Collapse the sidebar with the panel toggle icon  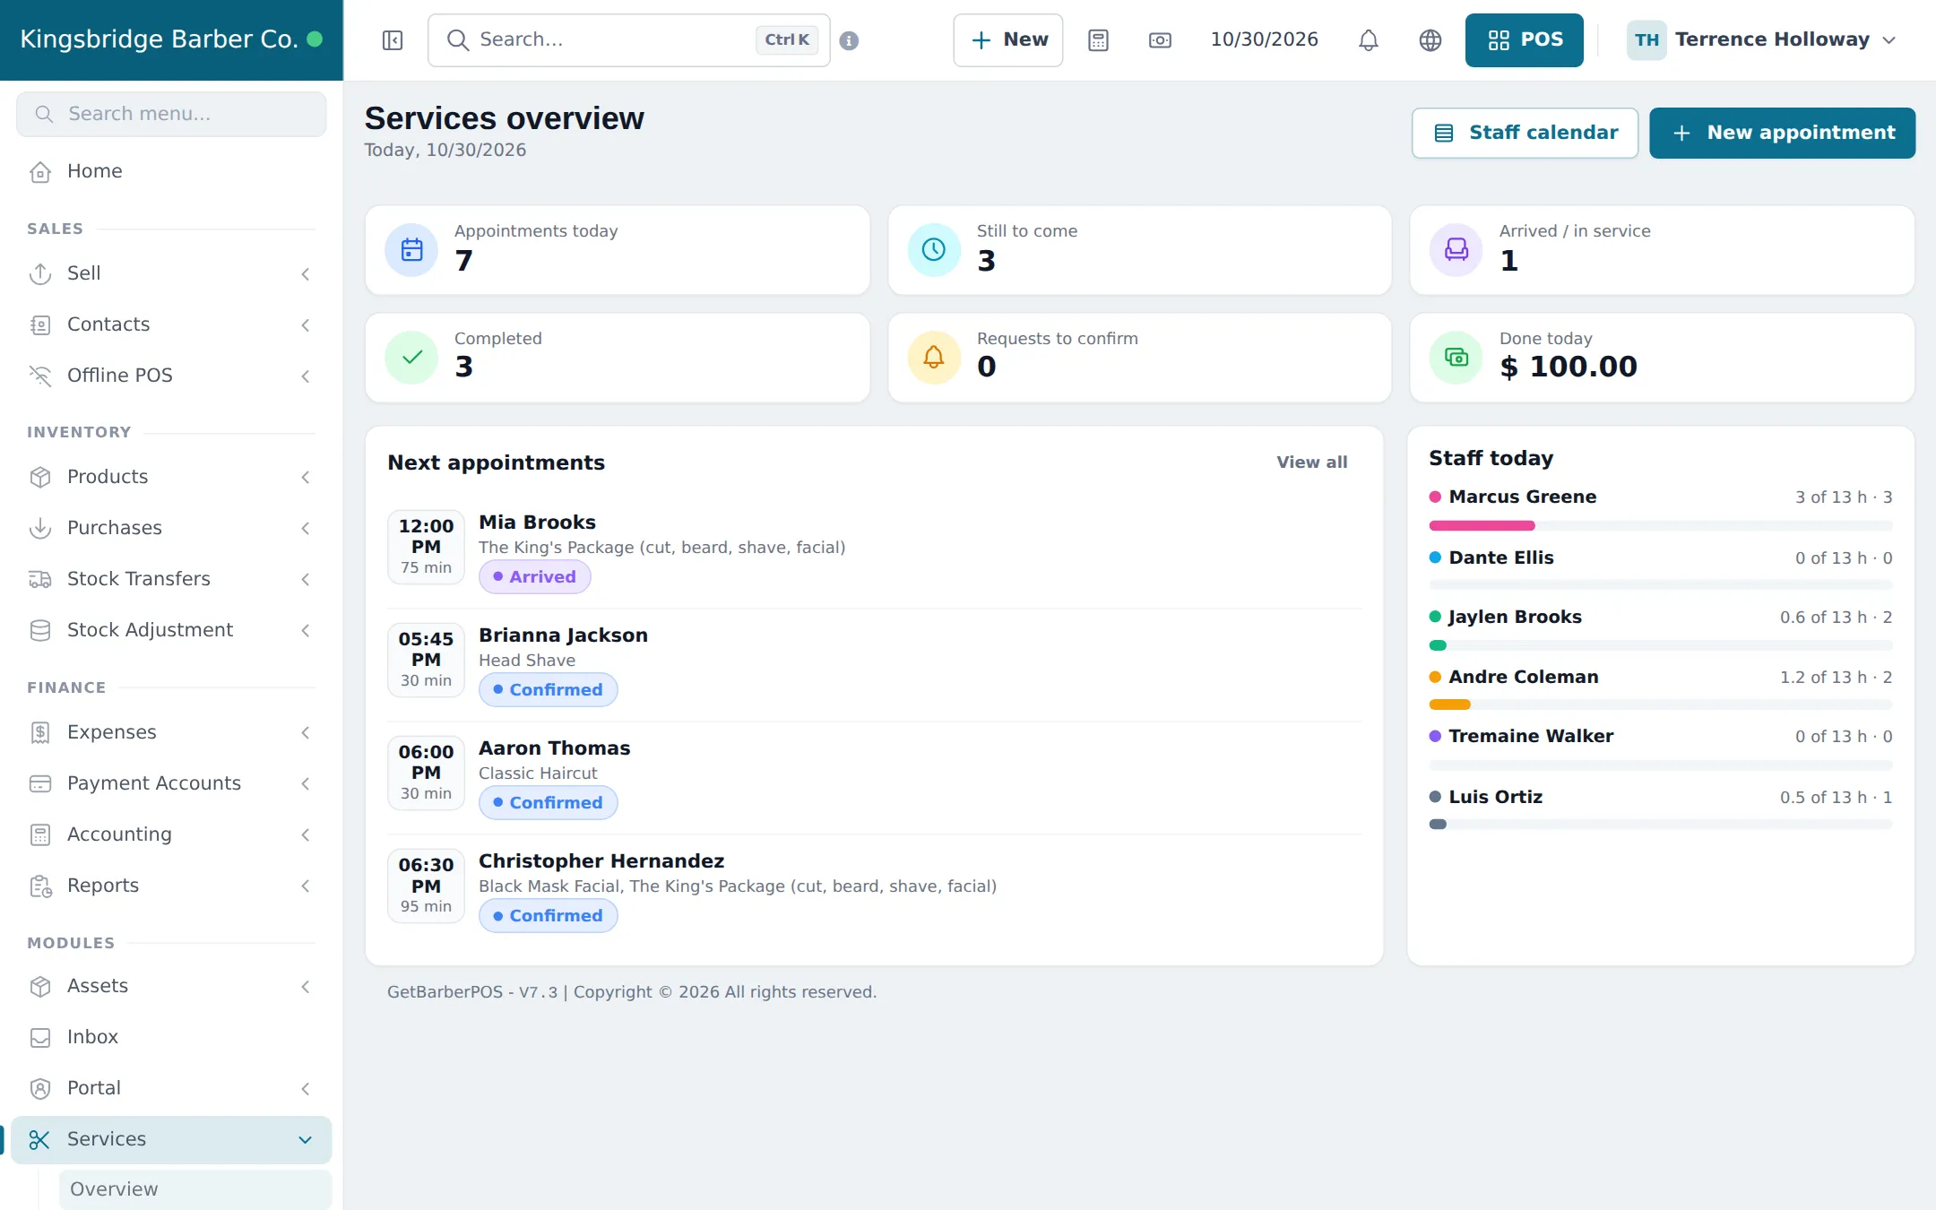coord(393,40)
